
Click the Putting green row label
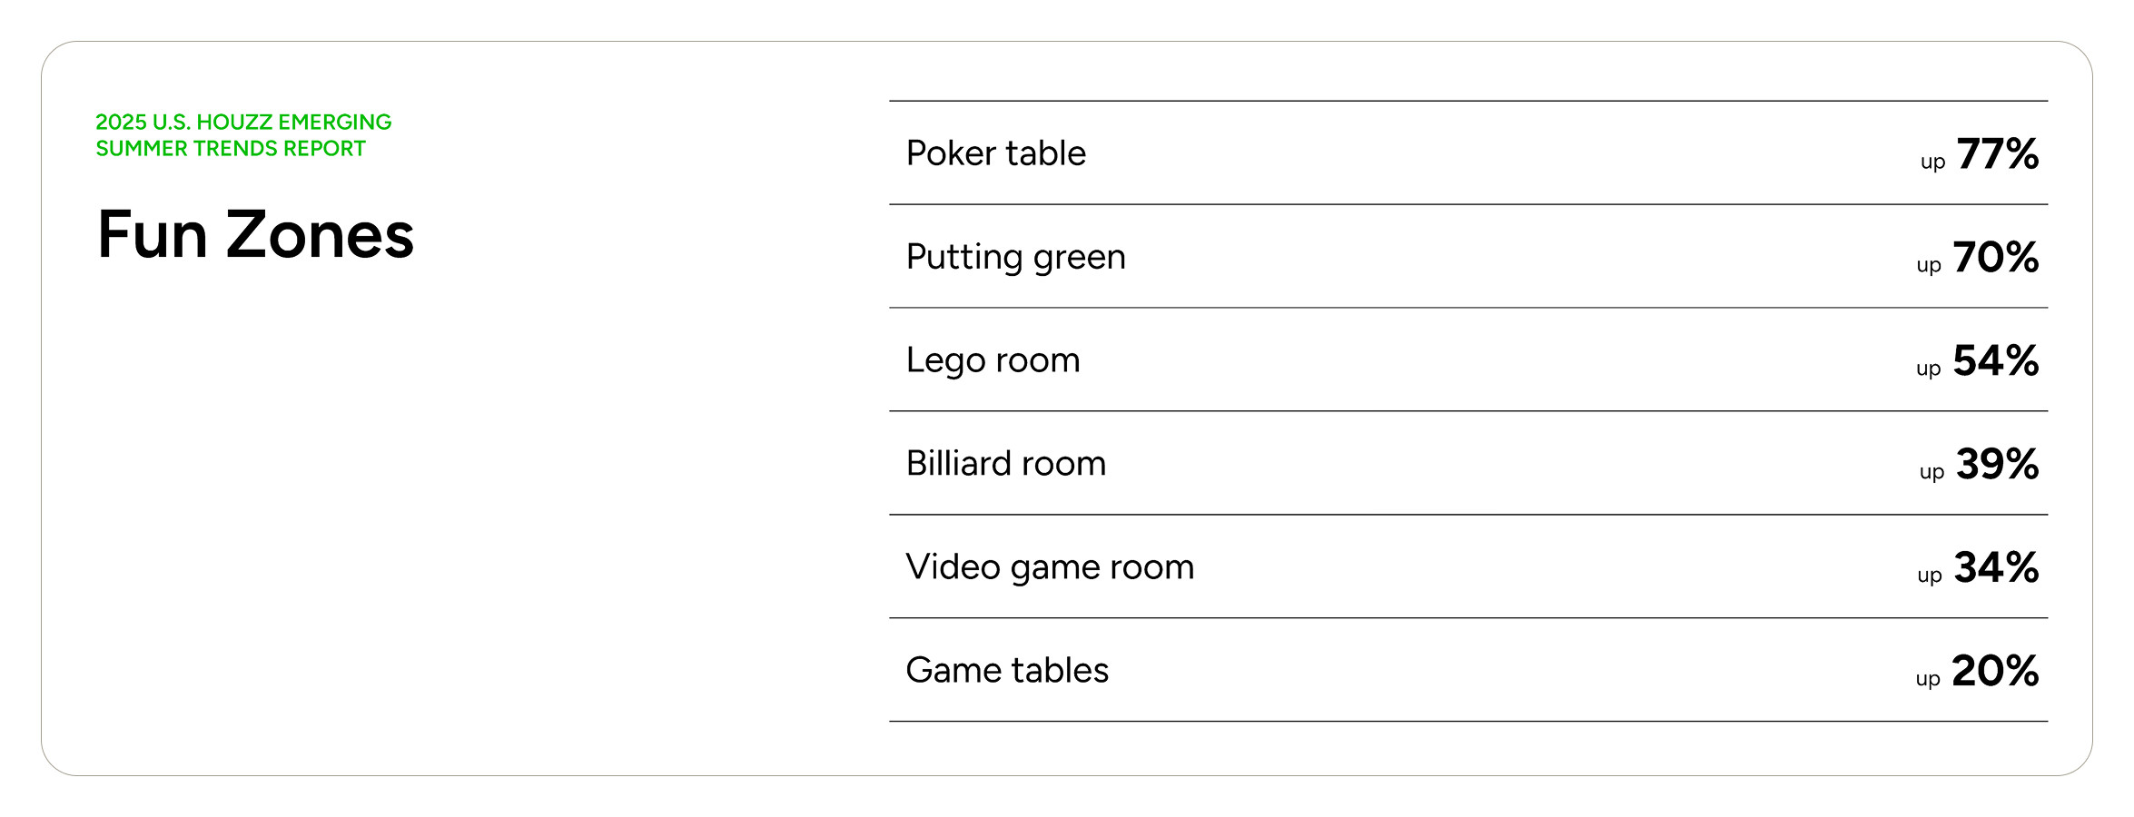click(x=1016, y=258)
